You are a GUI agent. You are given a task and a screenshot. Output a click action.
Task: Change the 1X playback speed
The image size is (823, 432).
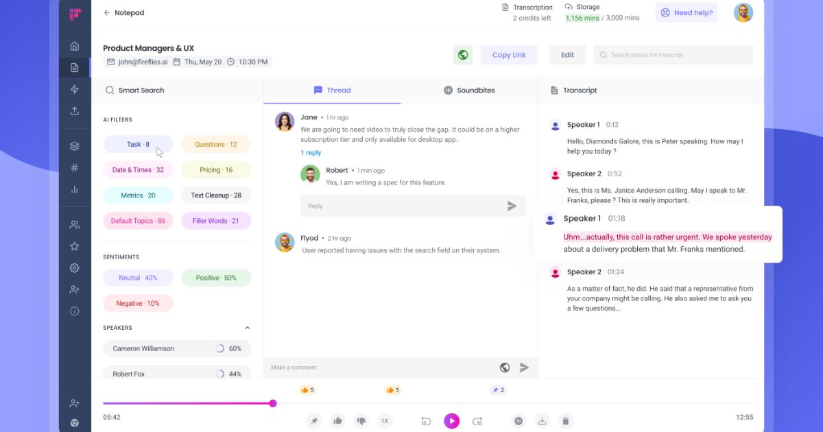[x=385, y=421]
